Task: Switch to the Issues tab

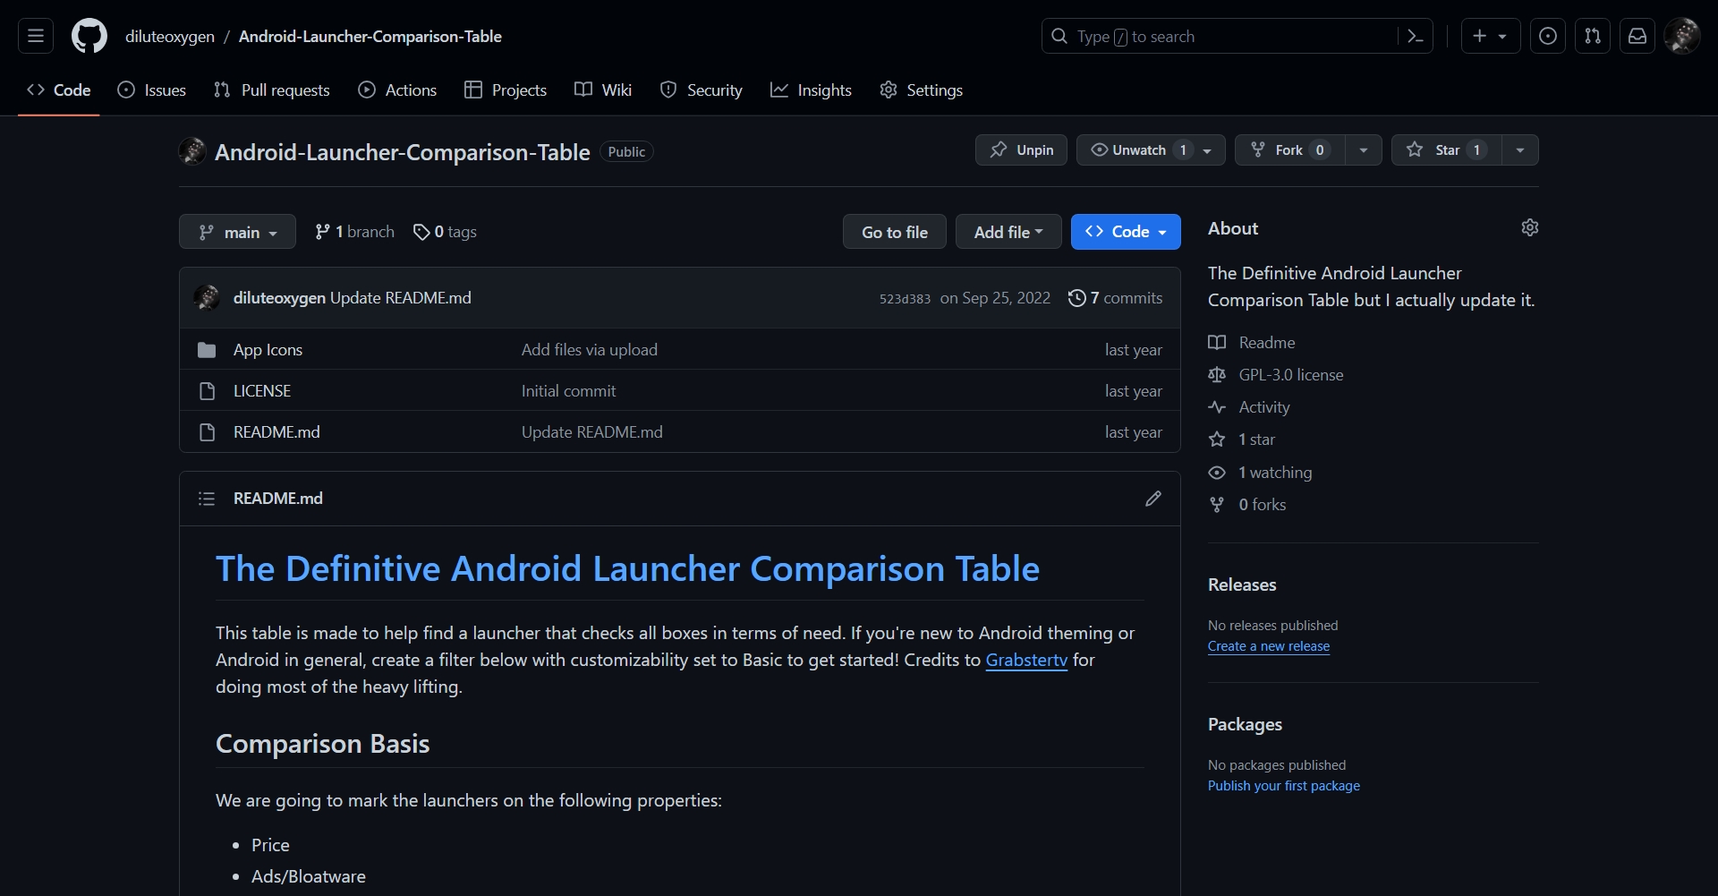Action: point(152,90)
